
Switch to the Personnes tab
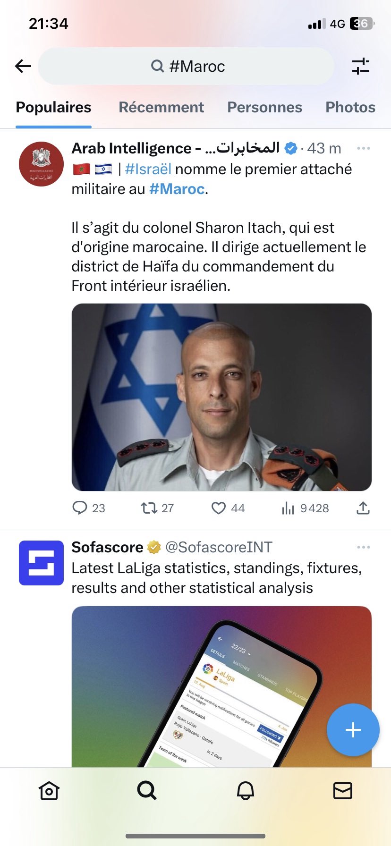264,107
